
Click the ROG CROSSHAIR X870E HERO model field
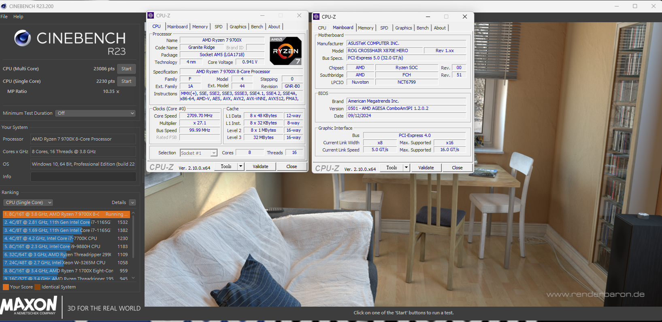pos(384,51)
